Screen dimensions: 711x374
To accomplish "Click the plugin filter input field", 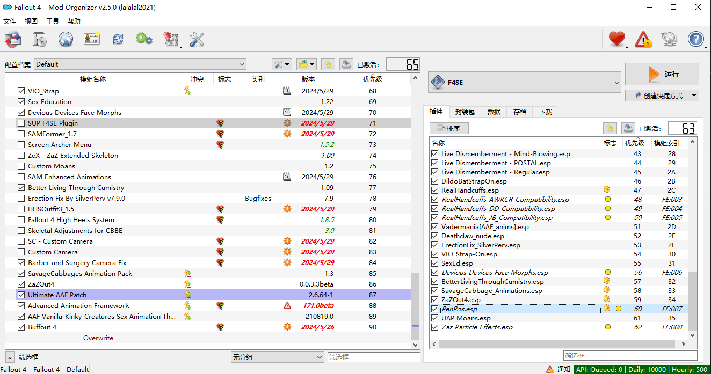I will click(630, 355).
